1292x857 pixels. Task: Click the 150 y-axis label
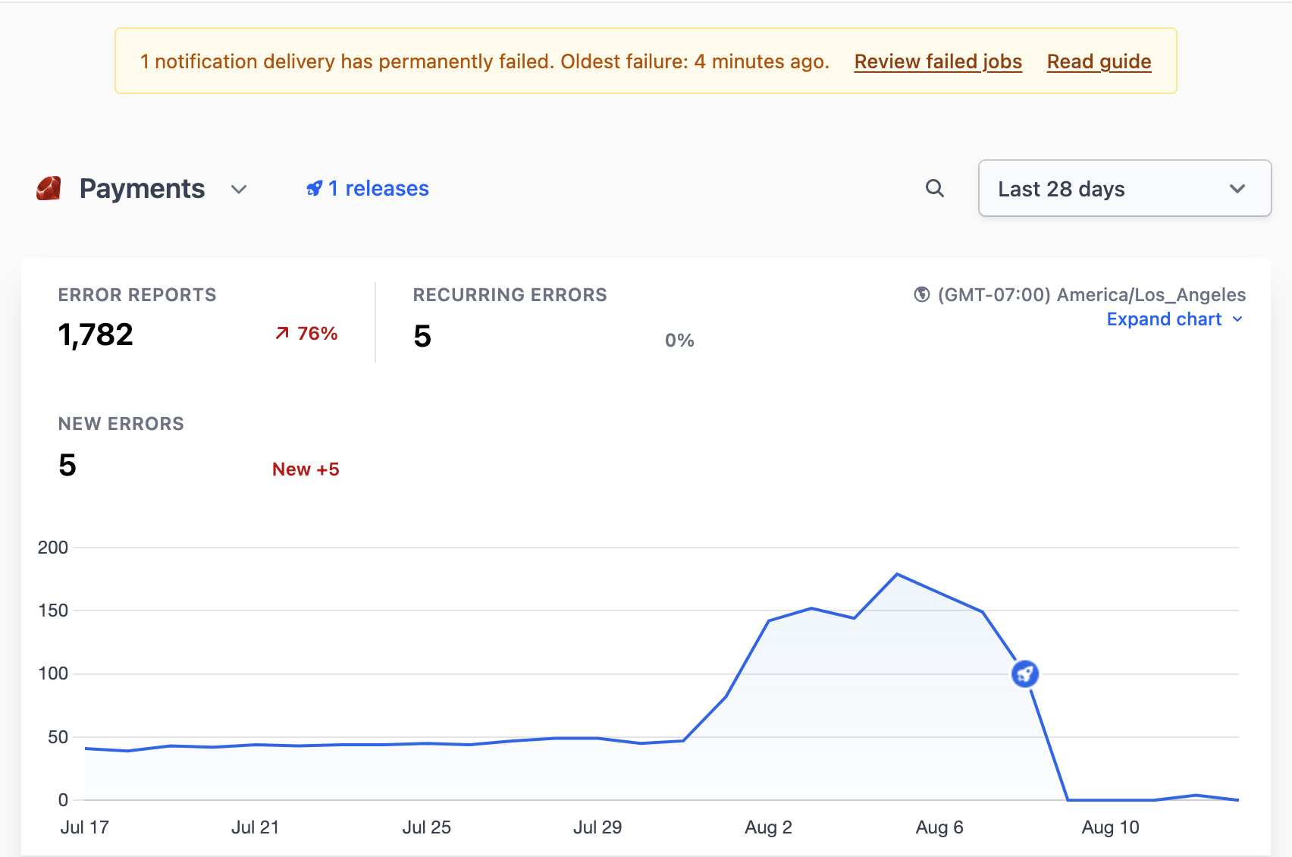pos(53,611)
